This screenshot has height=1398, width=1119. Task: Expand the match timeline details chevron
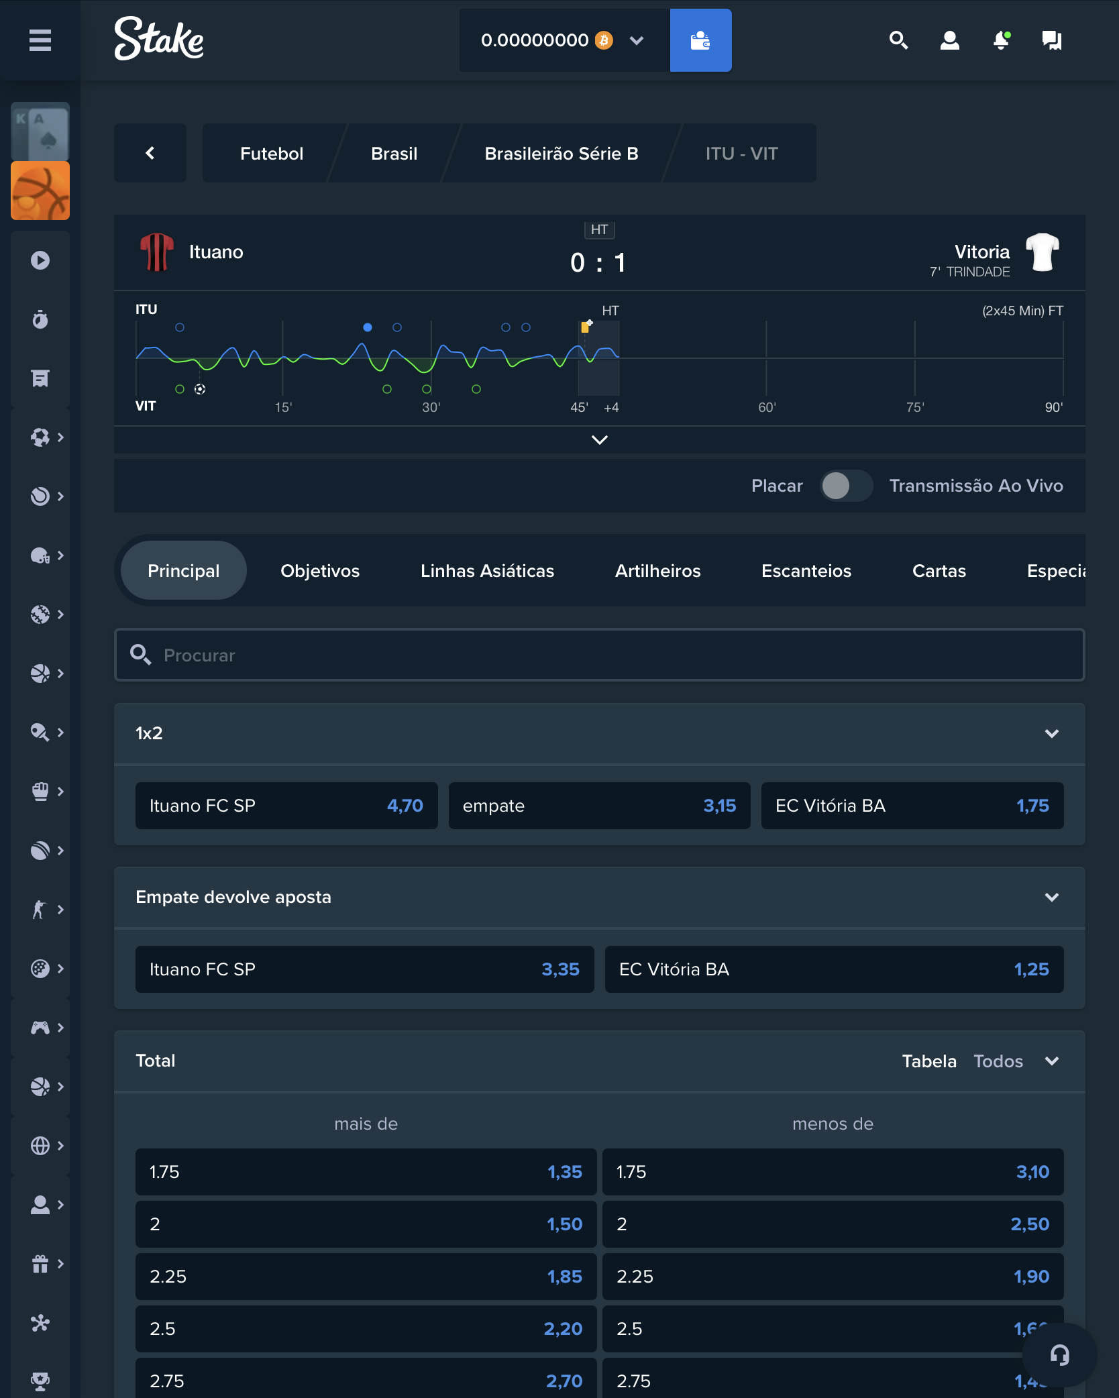[600, 440]
